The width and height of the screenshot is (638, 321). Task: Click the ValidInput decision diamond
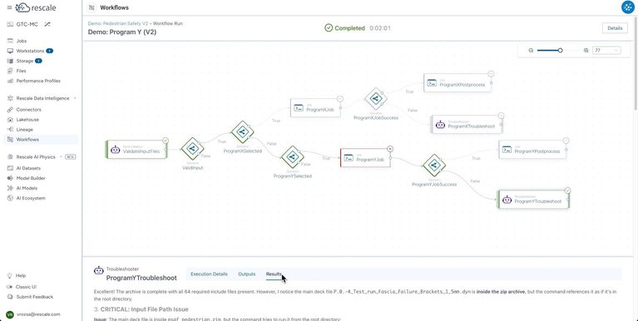click(192, 149)
